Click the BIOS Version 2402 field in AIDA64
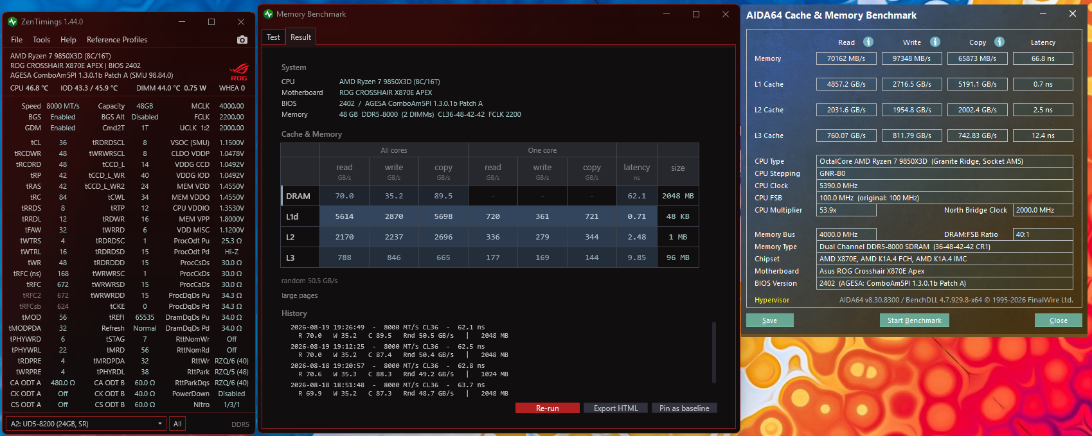Screen dimensions: 1092x436 point(945,283)
